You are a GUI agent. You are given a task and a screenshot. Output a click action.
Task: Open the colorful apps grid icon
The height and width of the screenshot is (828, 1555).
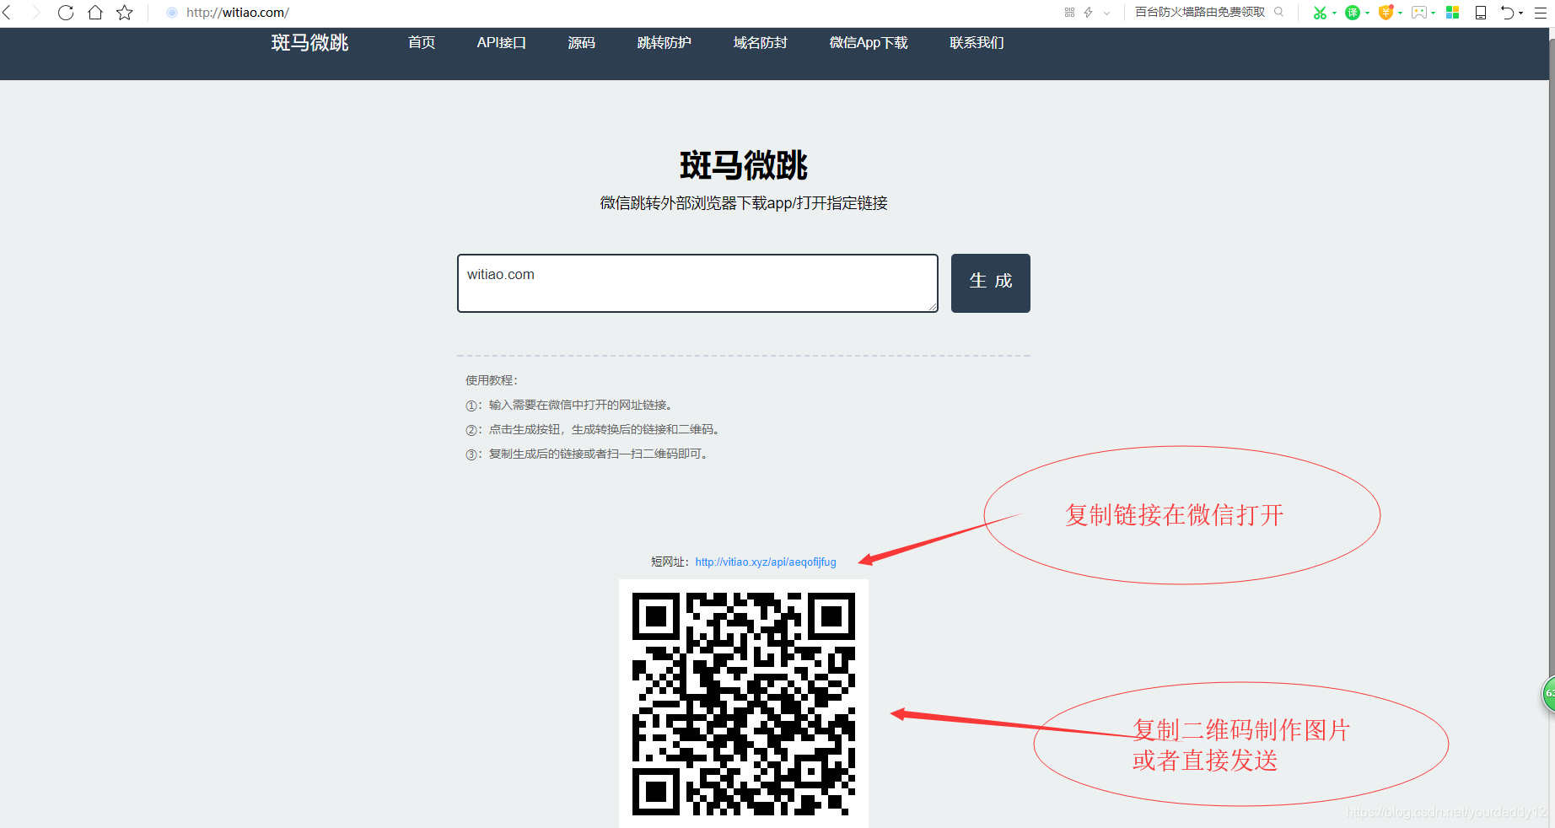point(1452,13)
